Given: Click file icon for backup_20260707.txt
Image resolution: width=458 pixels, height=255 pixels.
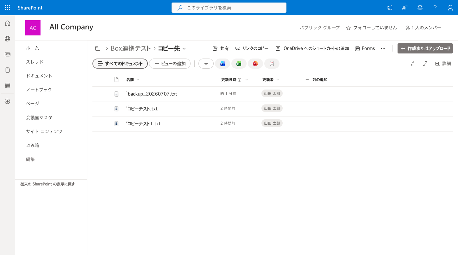Looking at the screenshot, I should click(116, 94).
